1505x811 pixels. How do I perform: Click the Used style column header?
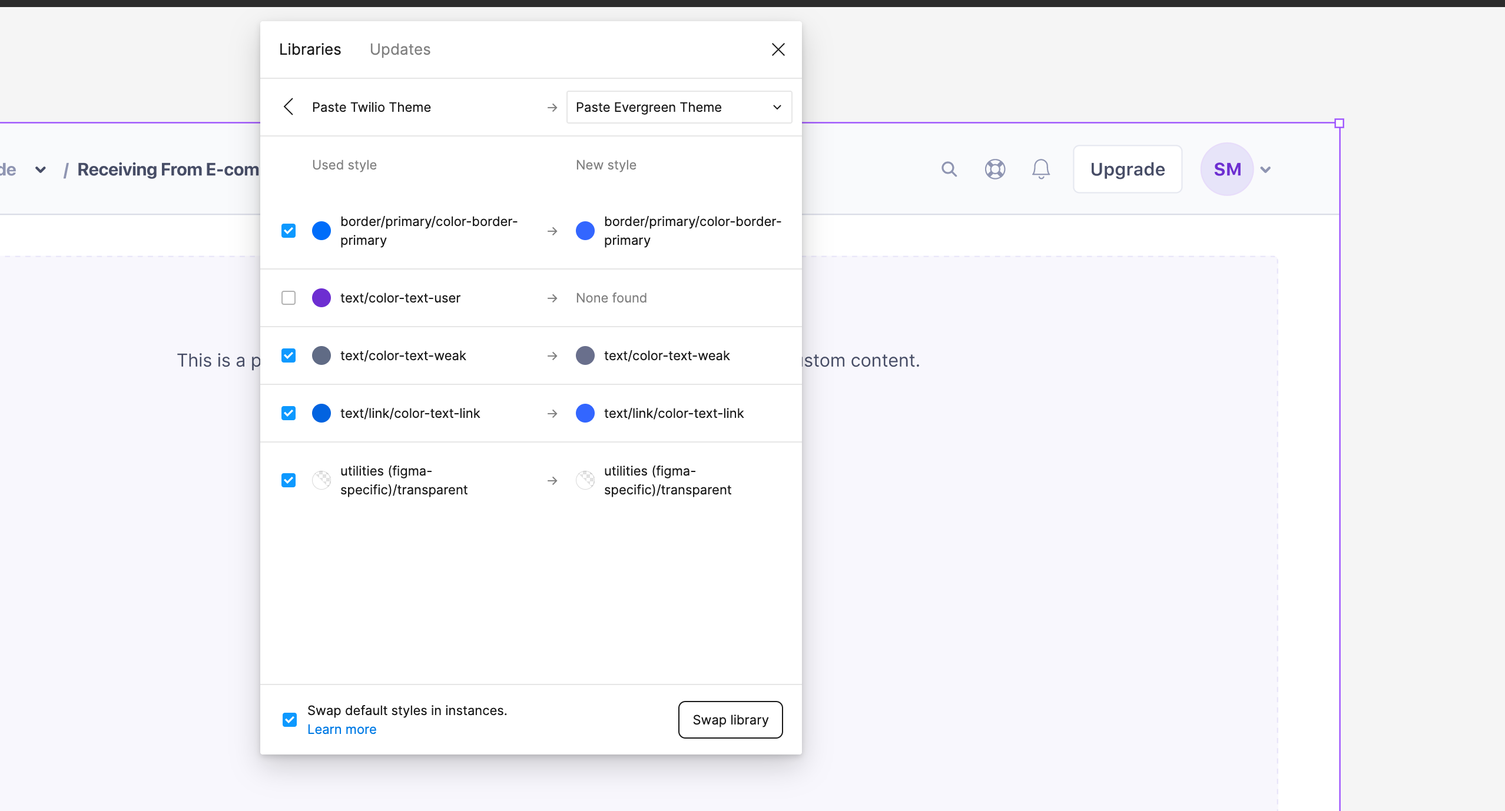coord(344,165)
